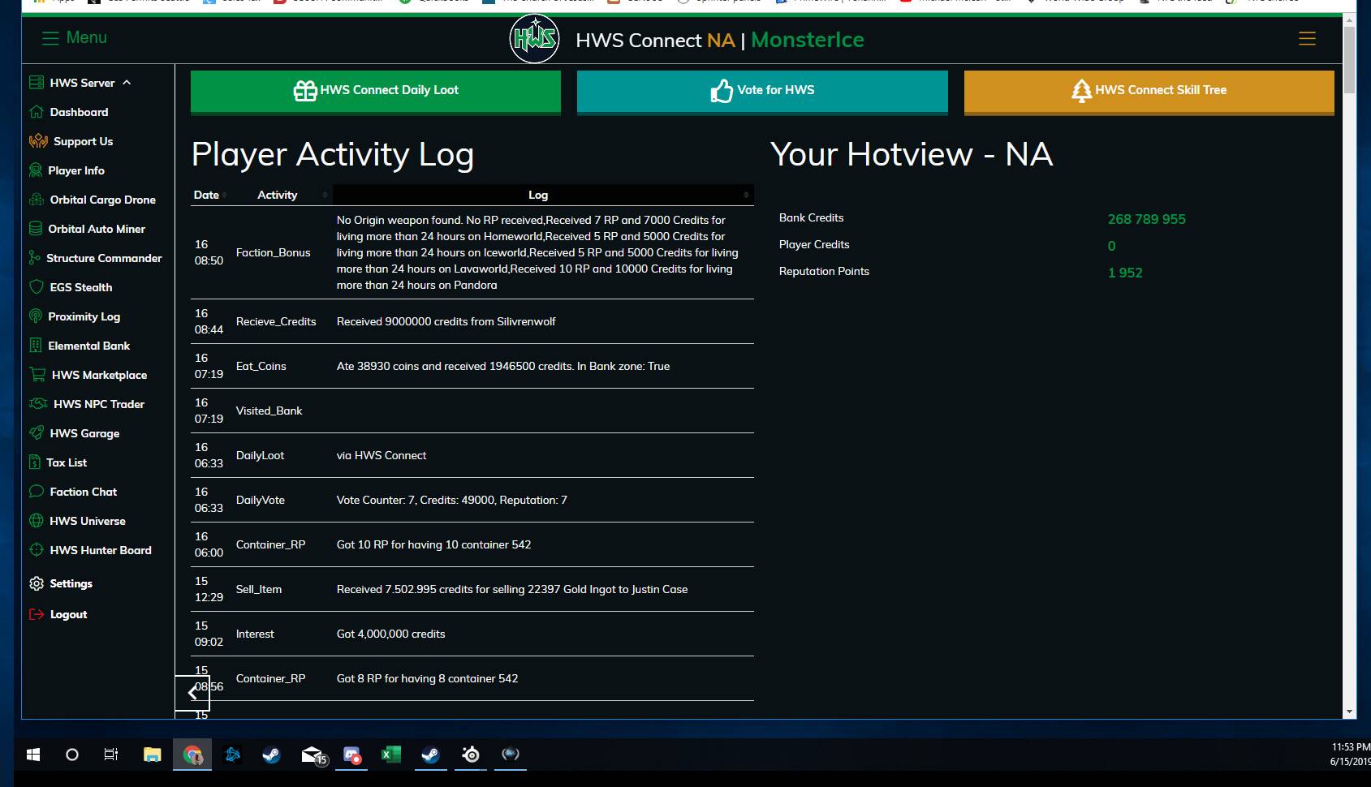Image resolution: width=1371 pixels, height=787 pixels.
Task: Open Excel from the Windows taskbar
Action: click(x=391, y=755)
